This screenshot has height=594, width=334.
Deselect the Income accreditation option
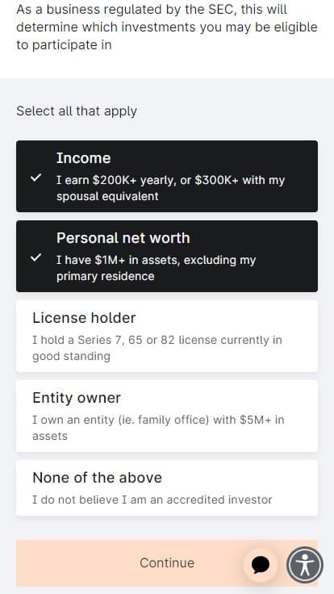click(x=167, y=176)
